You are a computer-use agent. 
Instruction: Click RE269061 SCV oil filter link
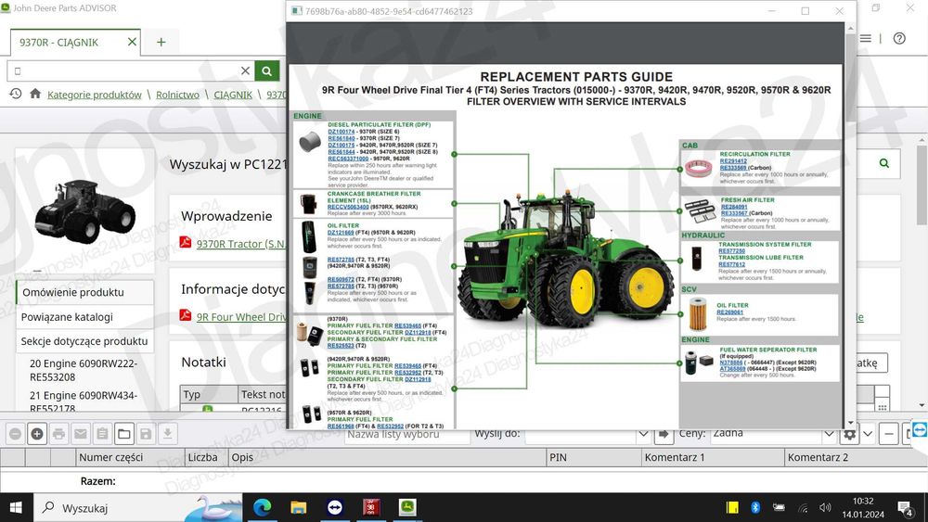pyautogui.click(x=729, y=312)
